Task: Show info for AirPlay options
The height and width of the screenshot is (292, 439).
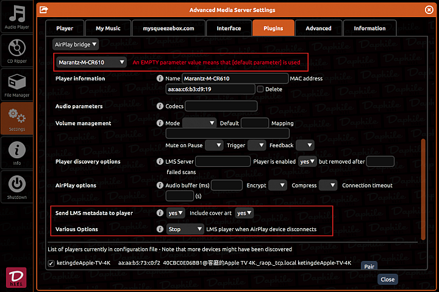Action: 160,186
